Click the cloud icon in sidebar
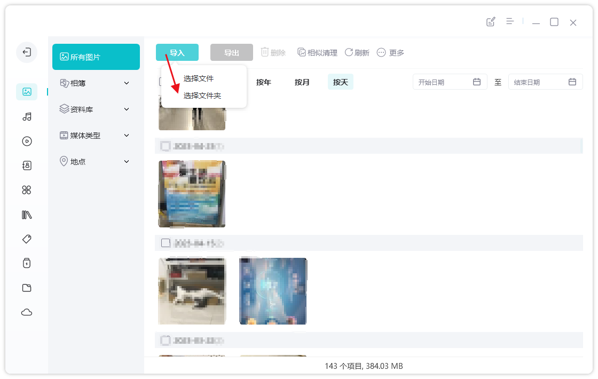 click(27, 312)
